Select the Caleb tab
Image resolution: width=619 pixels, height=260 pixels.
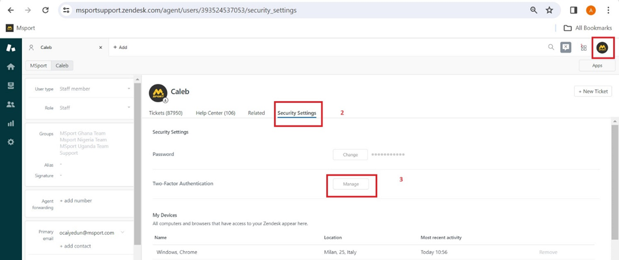[65, 47]
